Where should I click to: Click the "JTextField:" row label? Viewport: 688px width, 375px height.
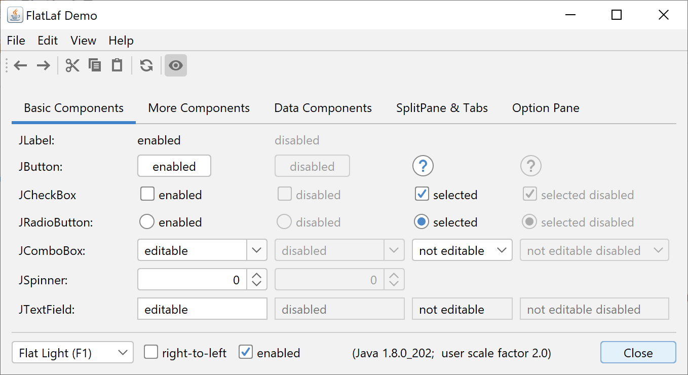pyautogui.click(x=47, y=309)
